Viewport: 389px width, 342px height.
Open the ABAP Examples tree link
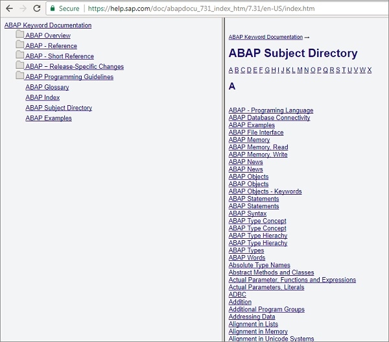[x=49, y=118]
